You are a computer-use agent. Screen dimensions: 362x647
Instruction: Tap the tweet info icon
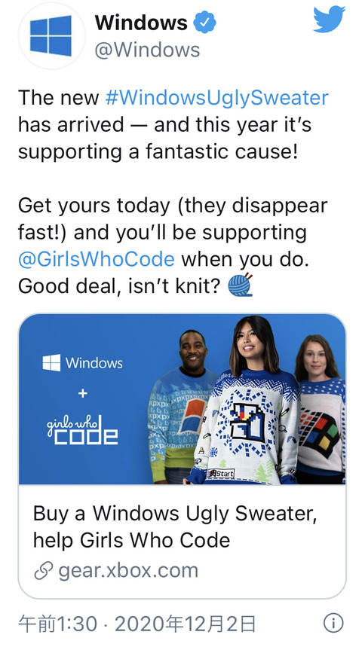coord(333,624)
